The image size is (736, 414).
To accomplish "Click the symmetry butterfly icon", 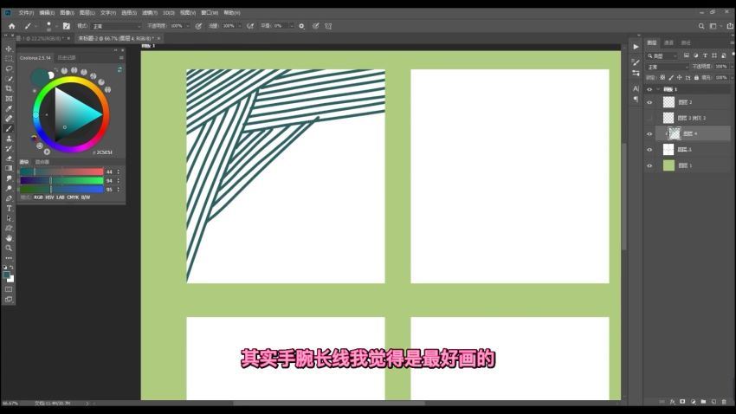I will [328, 26].
